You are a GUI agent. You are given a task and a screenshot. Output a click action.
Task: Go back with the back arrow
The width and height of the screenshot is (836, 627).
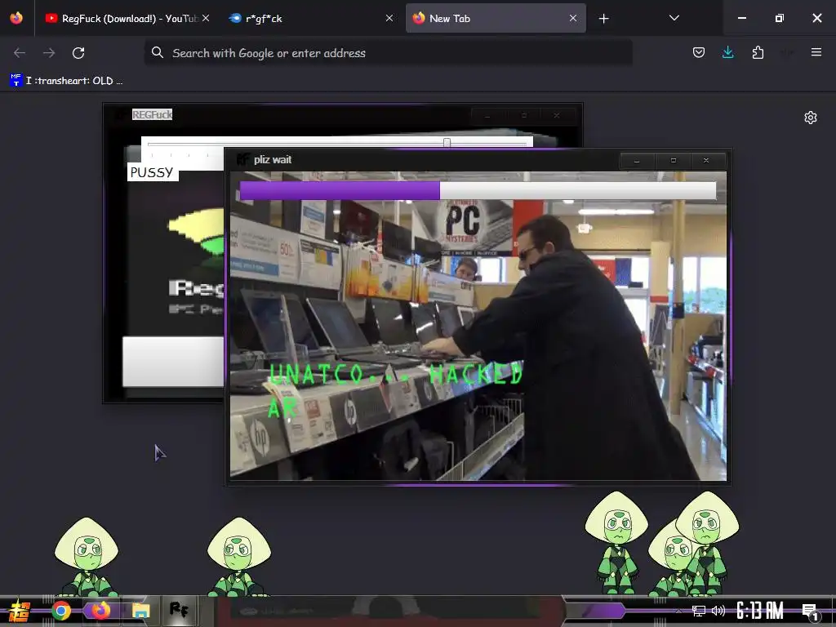click(20, 53)
